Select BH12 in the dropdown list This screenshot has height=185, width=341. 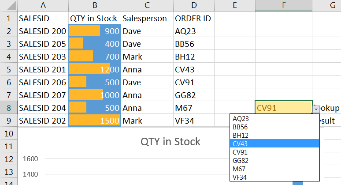(x=274, y=135)
